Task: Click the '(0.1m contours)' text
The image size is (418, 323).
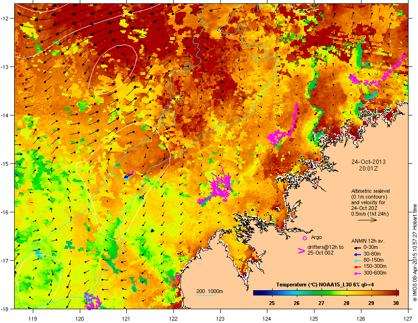Action: (369, 197)
